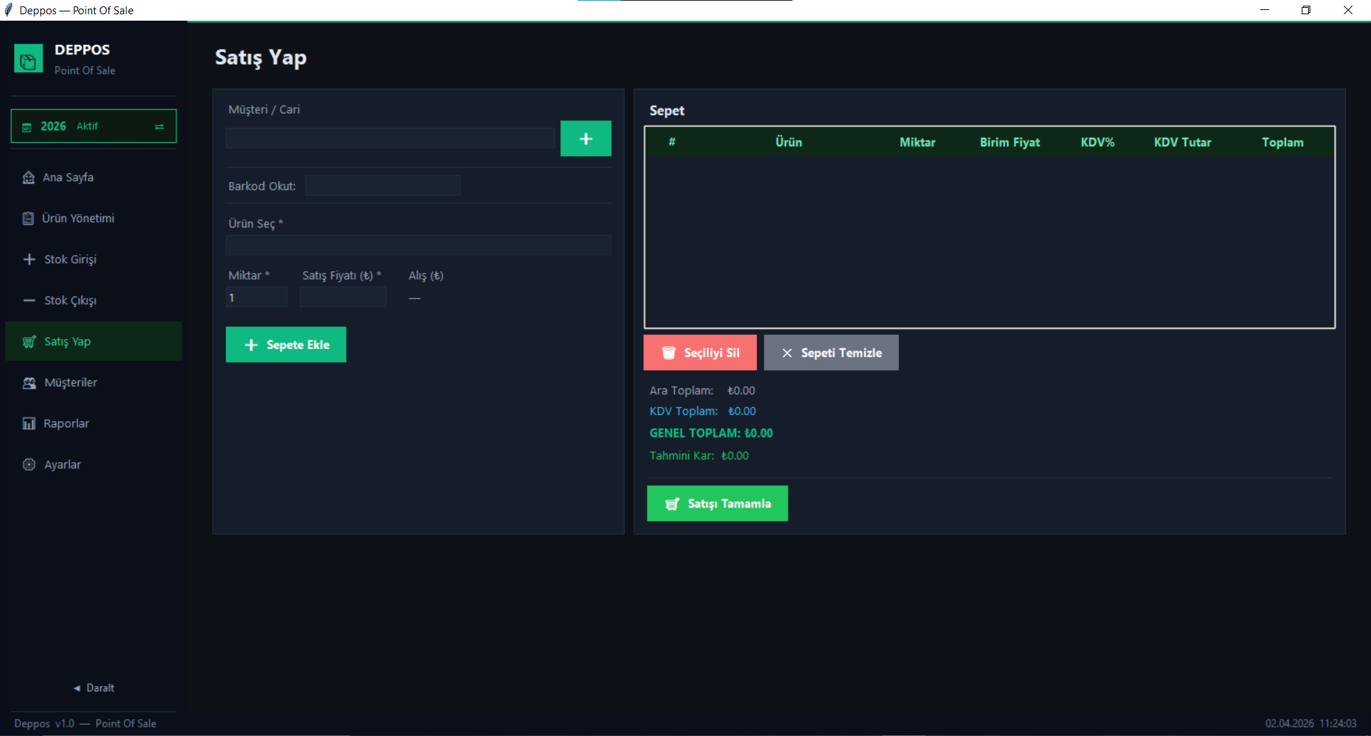Screen dimensions: 1371x736
Task: Select the Satış Yap menu item
Action: [67, 342]
